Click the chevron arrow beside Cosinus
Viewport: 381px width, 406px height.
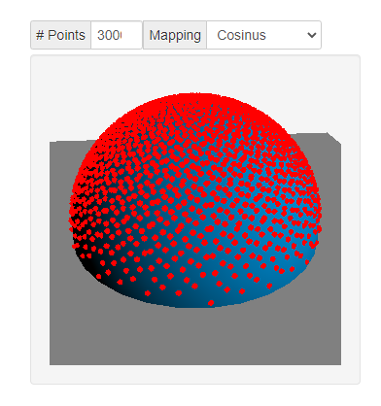click(312, 35)
